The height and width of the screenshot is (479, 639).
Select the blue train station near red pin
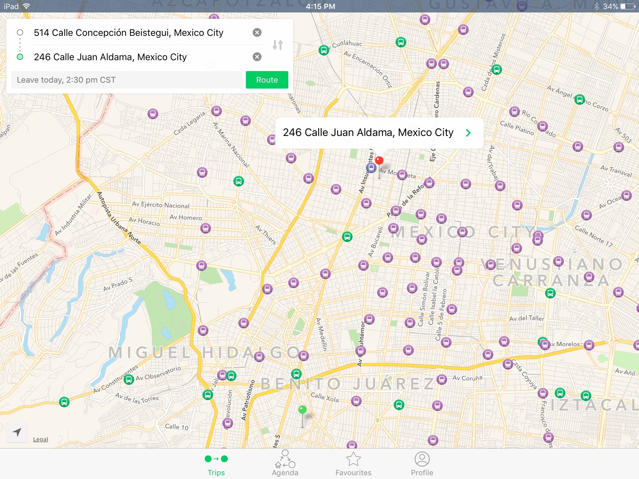click(371, 168)
